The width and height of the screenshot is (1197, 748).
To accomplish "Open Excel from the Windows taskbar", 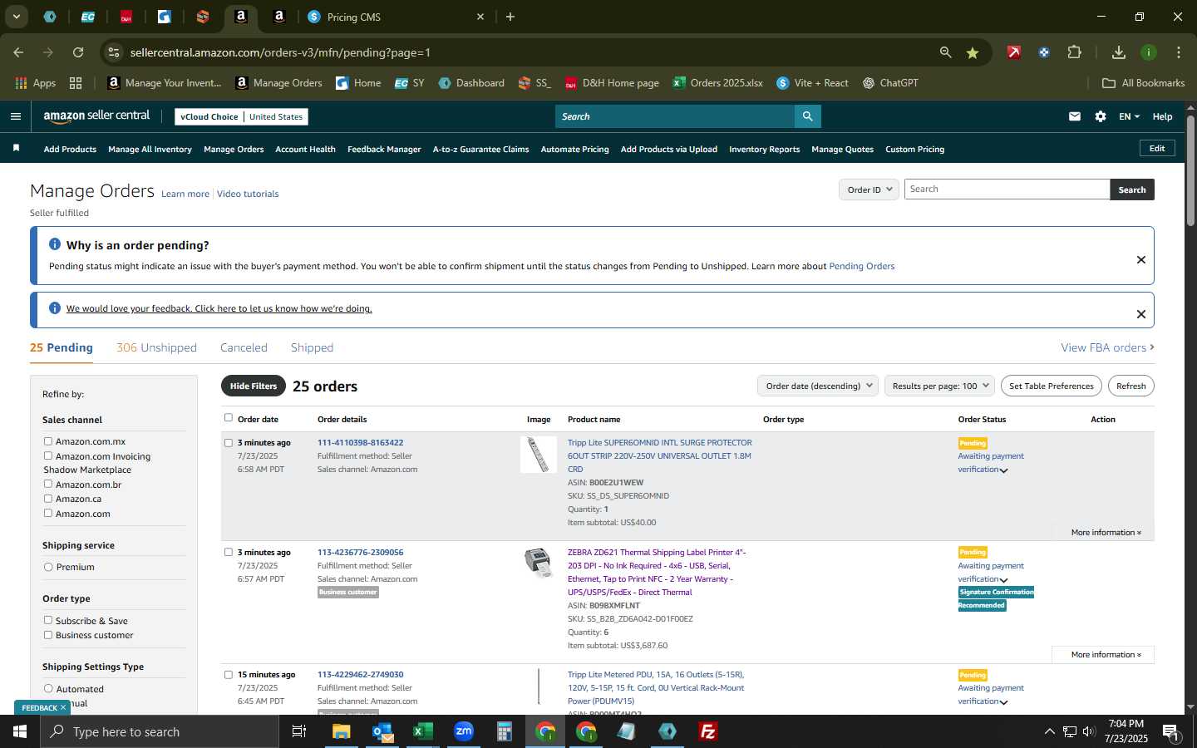I will pos(423,731).
